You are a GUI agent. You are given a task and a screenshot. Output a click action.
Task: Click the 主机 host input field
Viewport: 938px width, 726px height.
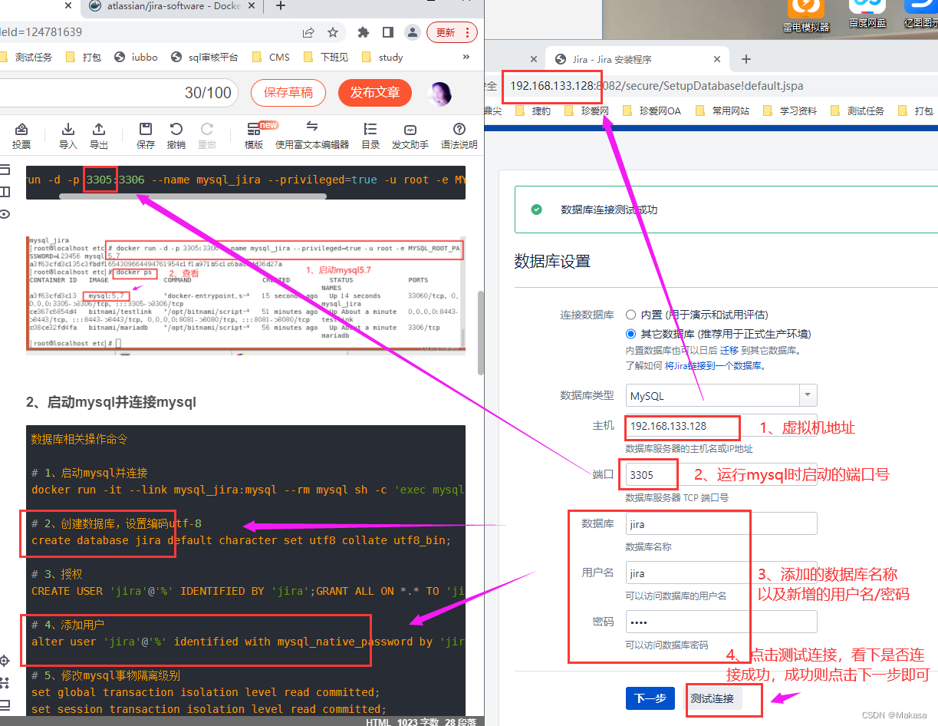[721, 426]
